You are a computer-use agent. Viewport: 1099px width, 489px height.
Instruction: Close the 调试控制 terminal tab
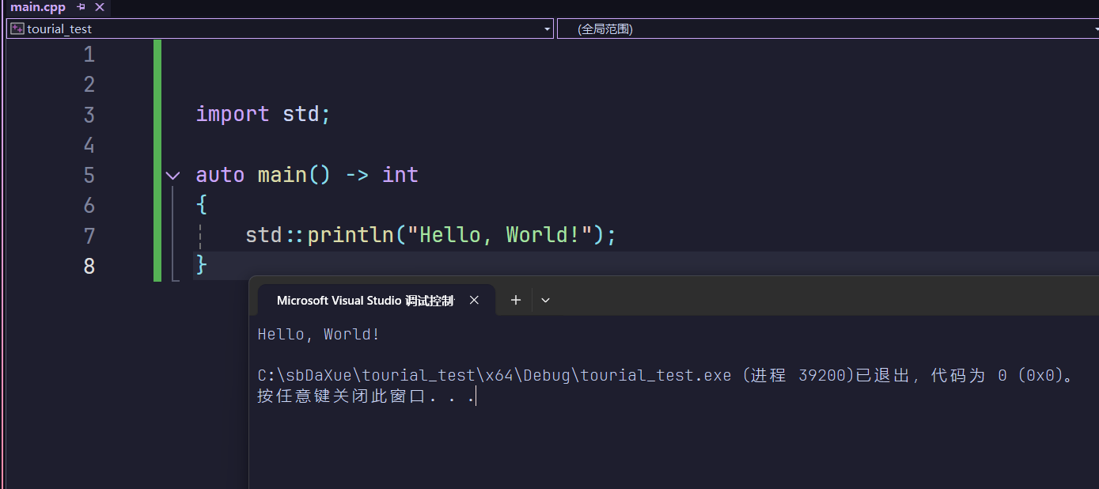[474, 300]
